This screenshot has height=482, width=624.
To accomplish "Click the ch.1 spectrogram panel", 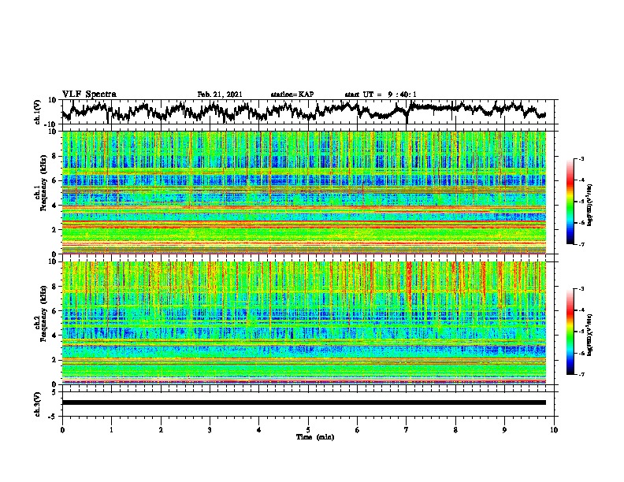I will 304,192.
